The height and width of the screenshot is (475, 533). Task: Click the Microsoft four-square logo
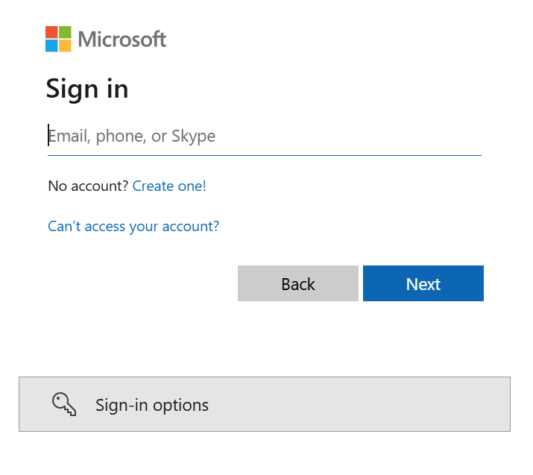[x=58, y=39]
